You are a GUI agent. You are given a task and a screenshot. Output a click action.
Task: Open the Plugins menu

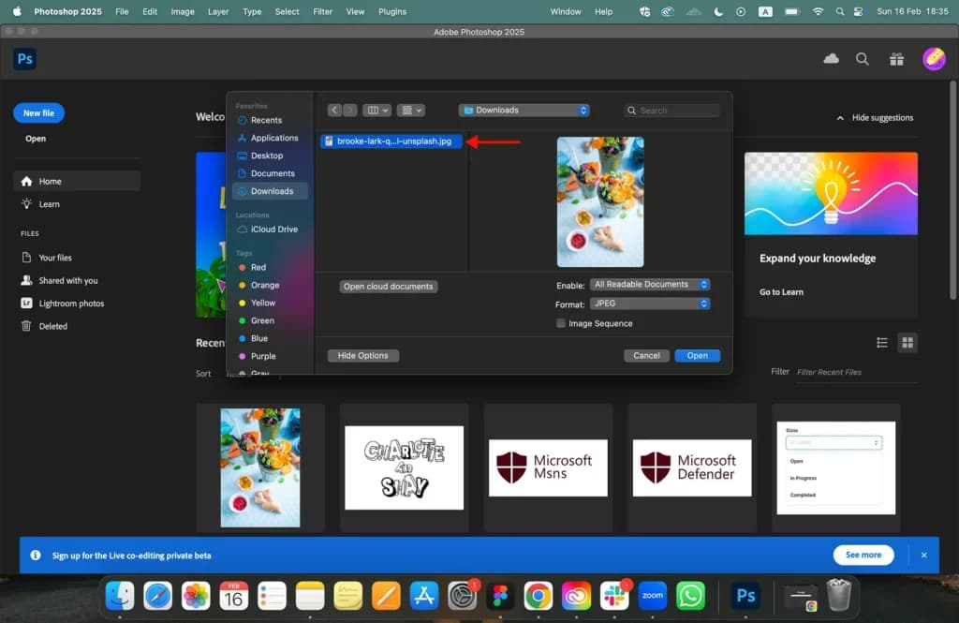tap(392, 11)
